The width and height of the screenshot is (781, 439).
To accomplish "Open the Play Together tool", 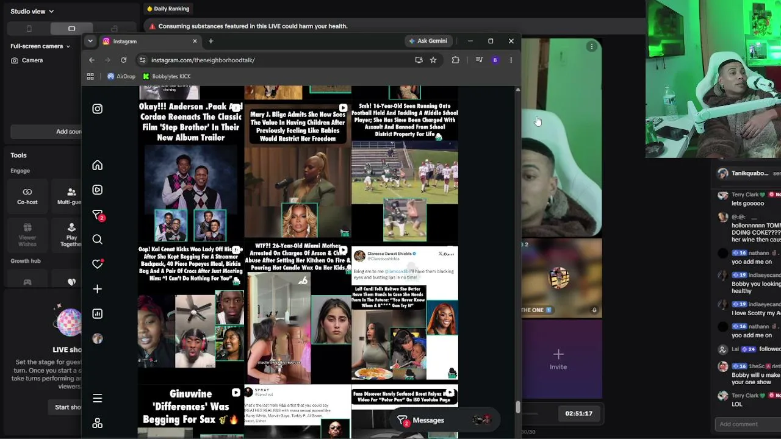I will point(71,235).
